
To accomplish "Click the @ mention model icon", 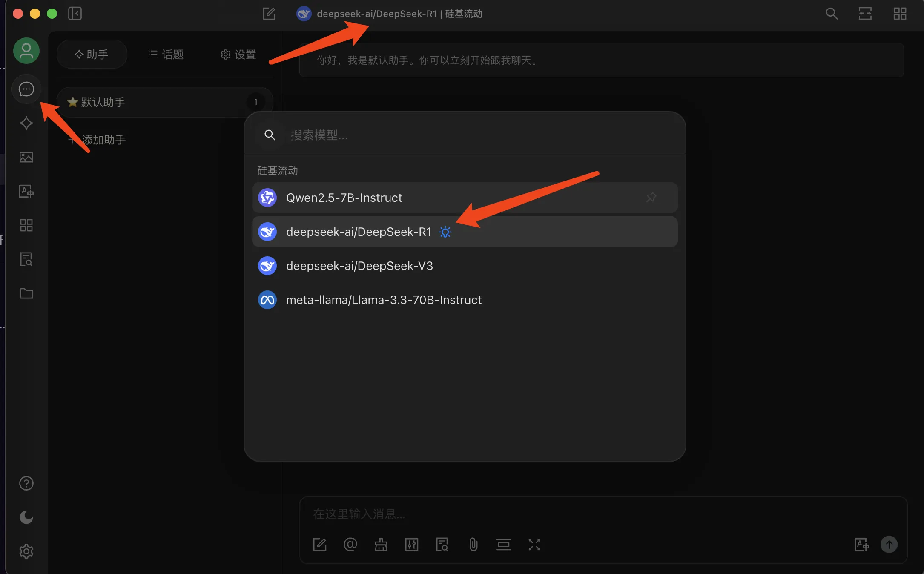I will point(350,545).
